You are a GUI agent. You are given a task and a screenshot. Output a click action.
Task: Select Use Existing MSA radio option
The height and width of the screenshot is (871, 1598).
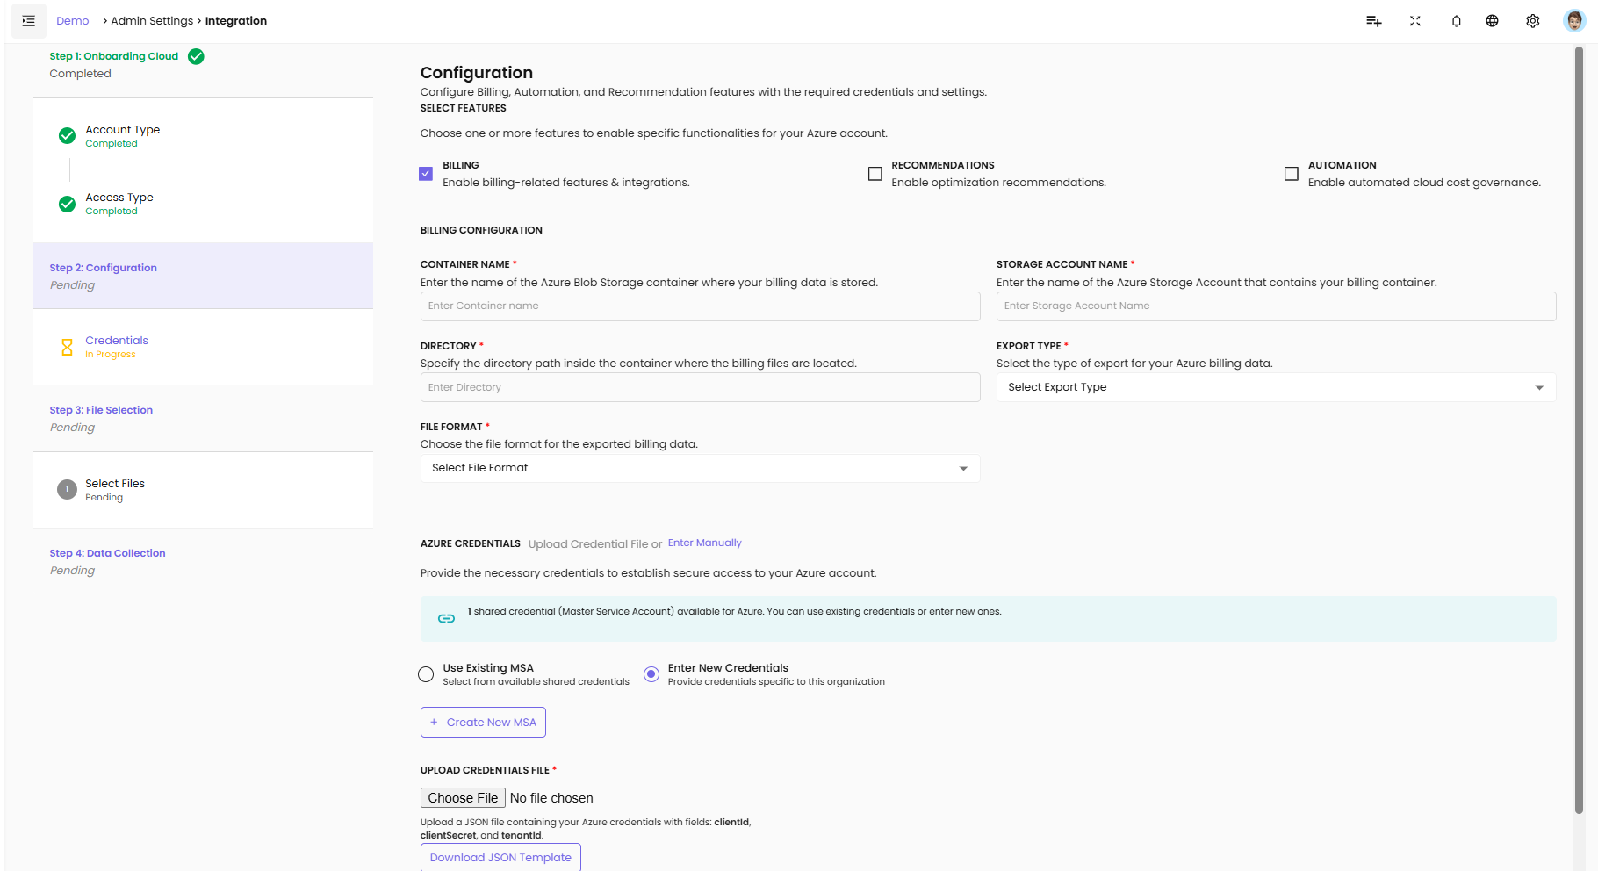[426, 674]
